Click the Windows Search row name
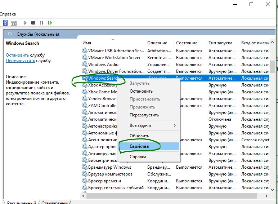This screenshot has width=278, height=204. click(104, 78)
